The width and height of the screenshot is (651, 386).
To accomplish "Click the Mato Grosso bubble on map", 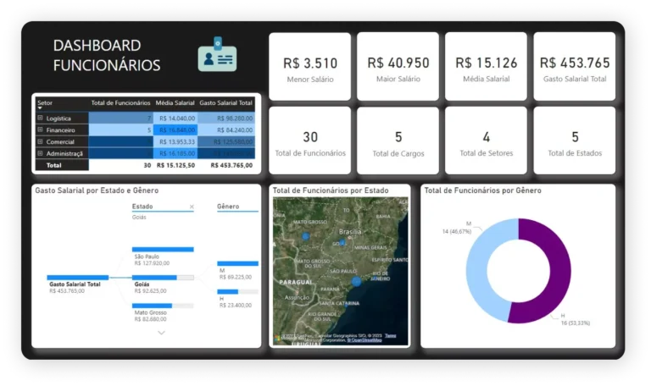I will 305,236.
